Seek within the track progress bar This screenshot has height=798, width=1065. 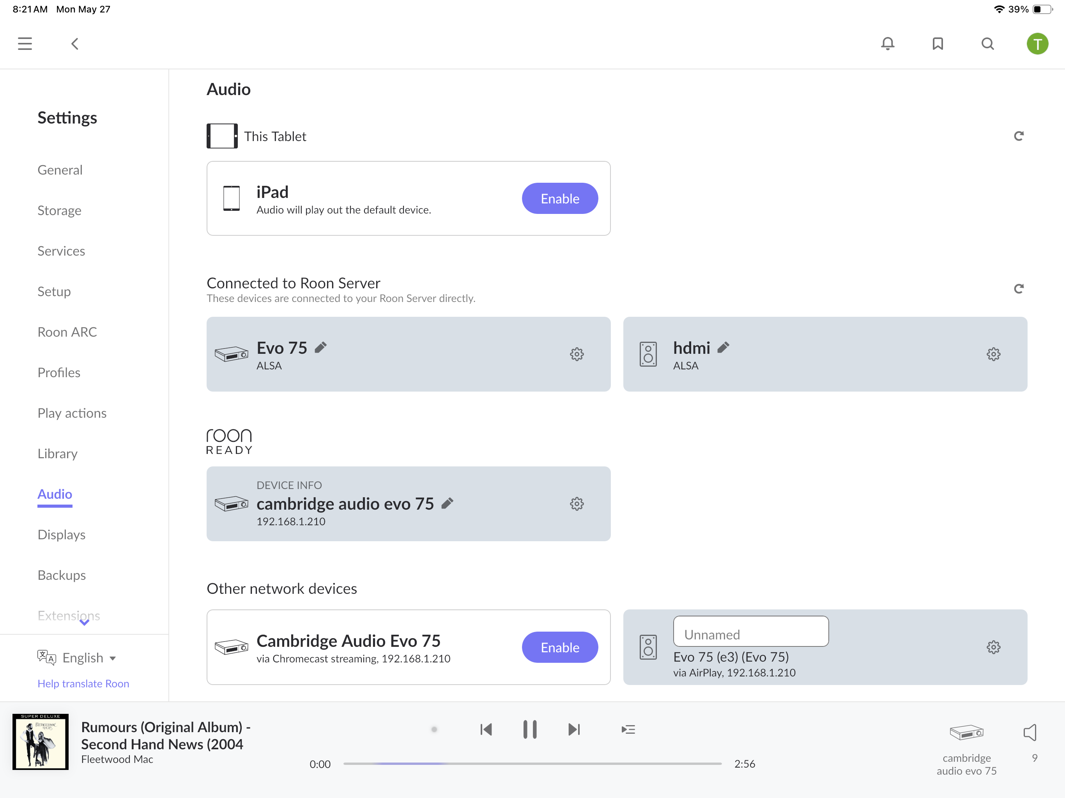pyautogui.click(x=532, y=764)
